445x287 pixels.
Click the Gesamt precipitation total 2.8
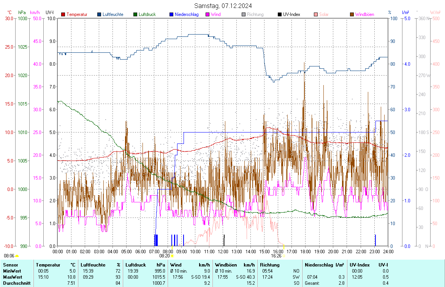[341, 283]
